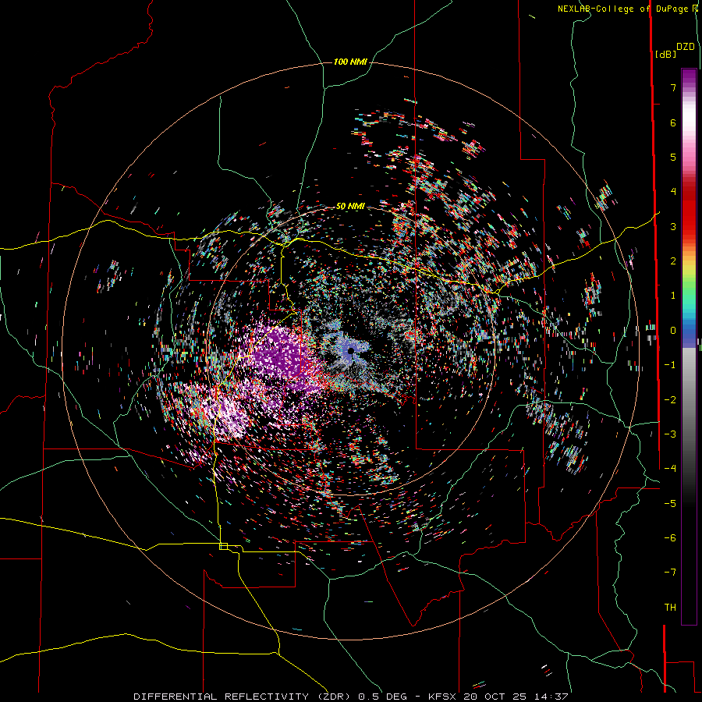
Task: Click the small yellow square marker on the highway
Action: click(223, 546)
